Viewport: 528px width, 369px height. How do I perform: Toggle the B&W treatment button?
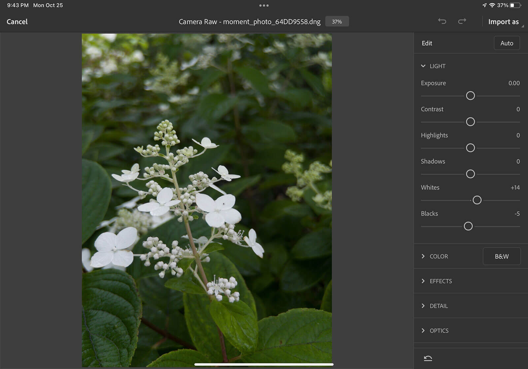[502, 256]
